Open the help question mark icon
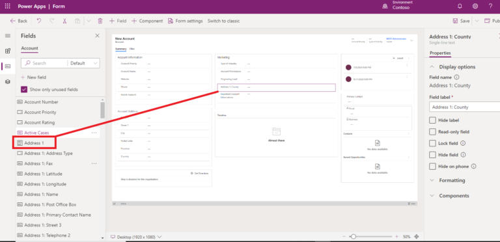The width and height of the screenshot is (500, 242). 490,7
